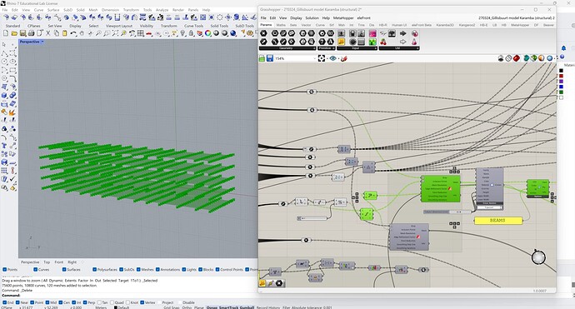Screen dimensions: 575x309
Task: Toggle Grid Snap in the status bar
Action: pos(172,307)
